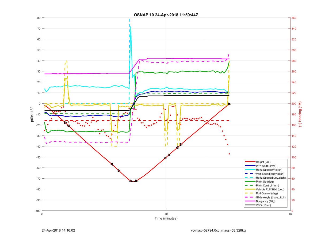This screenshot has height=237, width=321.
Task: Select the left axis tick label -50
Action: pos(38,157)
